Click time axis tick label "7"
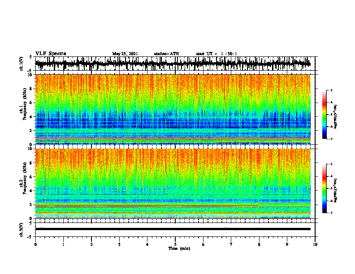The height and width of the screenshot is (274, 355). 231,244
